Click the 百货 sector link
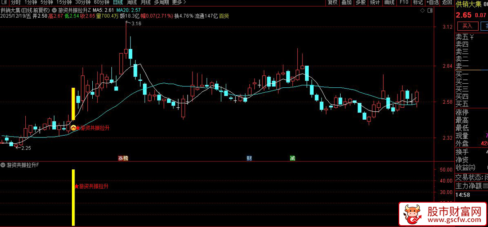The height and width of the screenshot is (227, 488). coord(224,16)
